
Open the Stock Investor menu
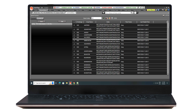(x=137, y=10)
